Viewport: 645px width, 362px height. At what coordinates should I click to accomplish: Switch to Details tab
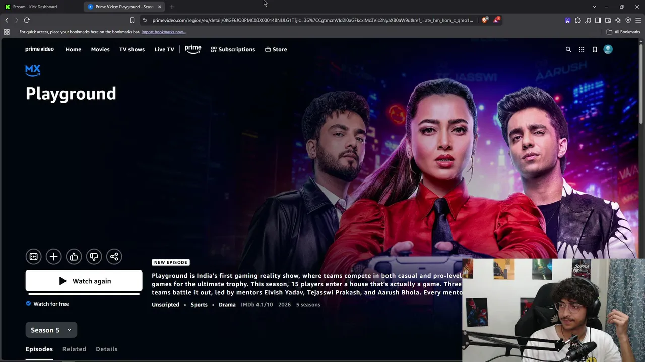tap(107, 349)
